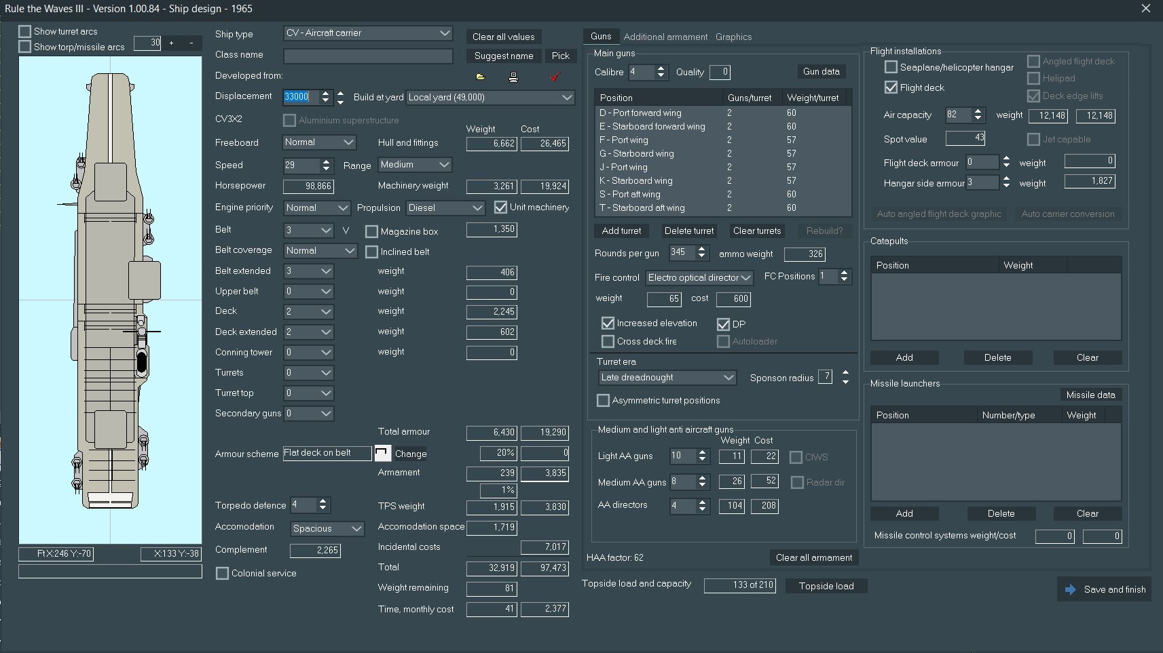Screen dimensions: 1163x653
Task: Increase FC Positions stepper
Action: (844, 273)
